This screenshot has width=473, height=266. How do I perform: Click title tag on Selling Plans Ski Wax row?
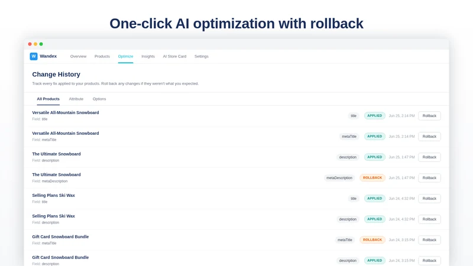tap(354, 199)
